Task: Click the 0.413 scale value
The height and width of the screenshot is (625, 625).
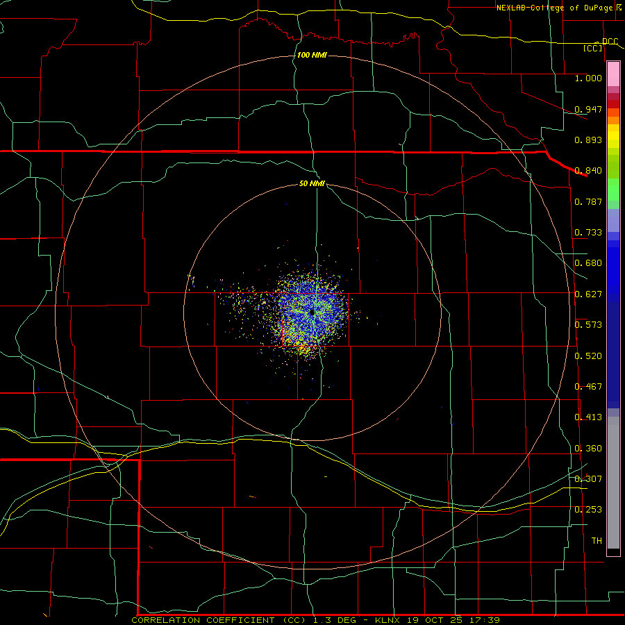Action: pyautogui.click(x=588, y=417)
